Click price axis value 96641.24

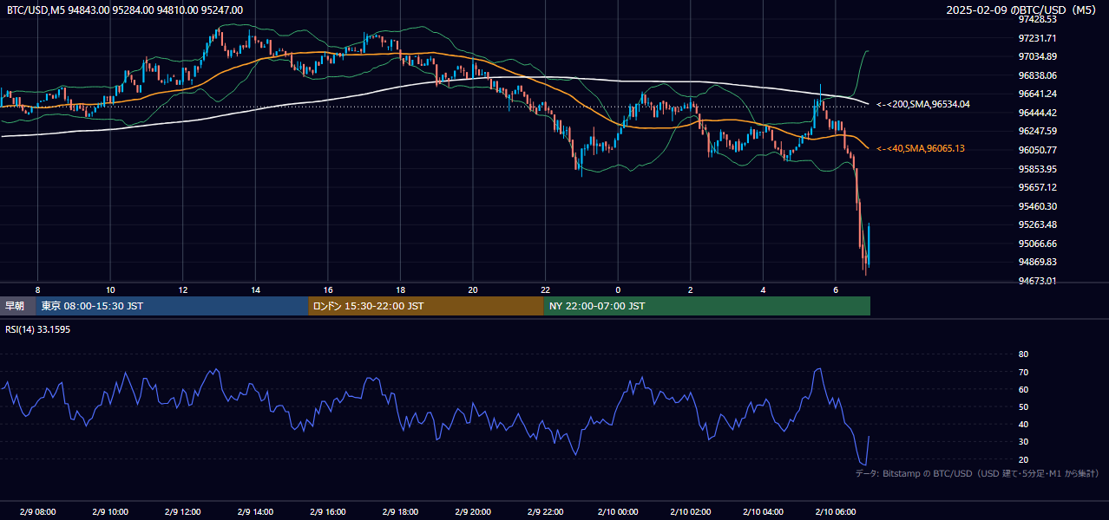click(1037, 94)
